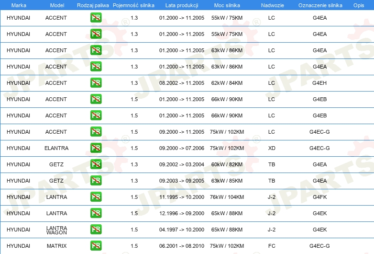Viewport: 374px width, 254px height.
Task: Select HYUNDAI in the ELANTRA row
Action: click(18, 148)
